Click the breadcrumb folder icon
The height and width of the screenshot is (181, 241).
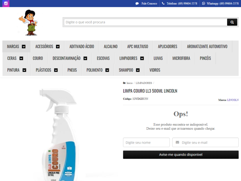point(124,83)
